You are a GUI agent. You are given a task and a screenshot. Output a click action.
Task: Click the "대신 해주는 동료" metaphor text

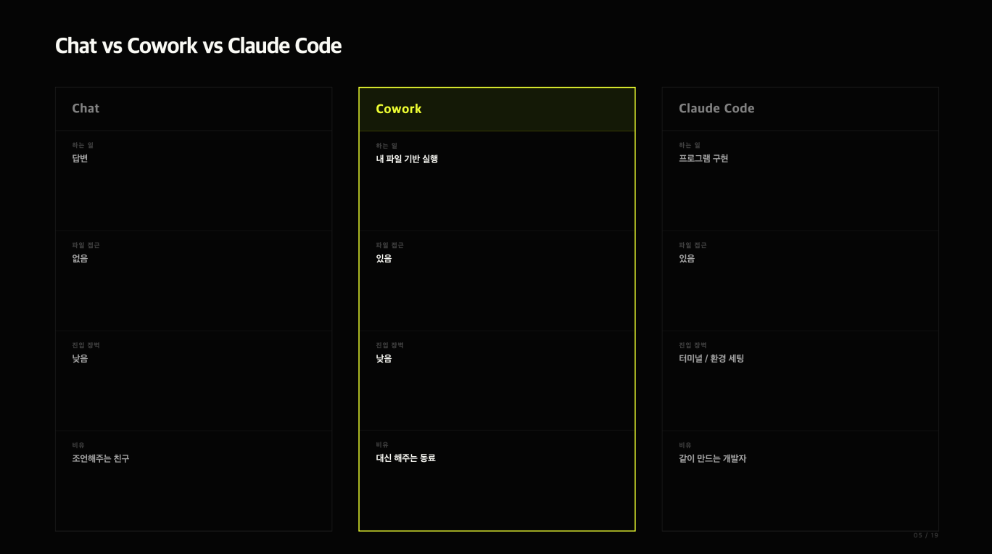405,458
